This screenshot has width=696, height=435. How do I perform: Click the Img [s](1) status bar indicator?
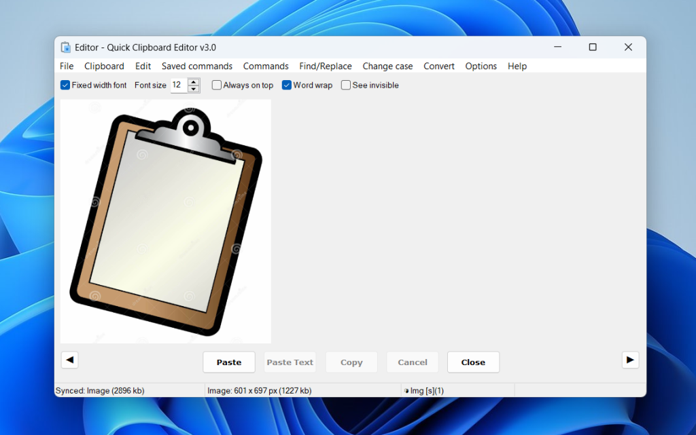[424, 390]
